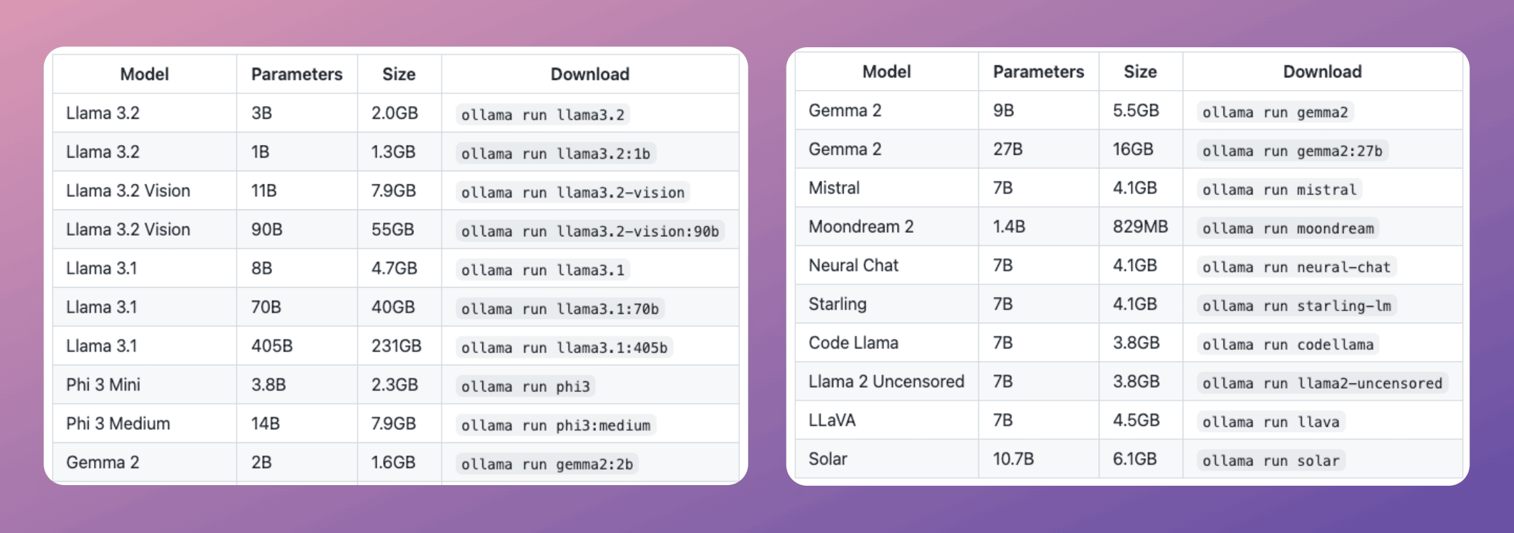Click the LLaVA model name

[x=832, y=420]
